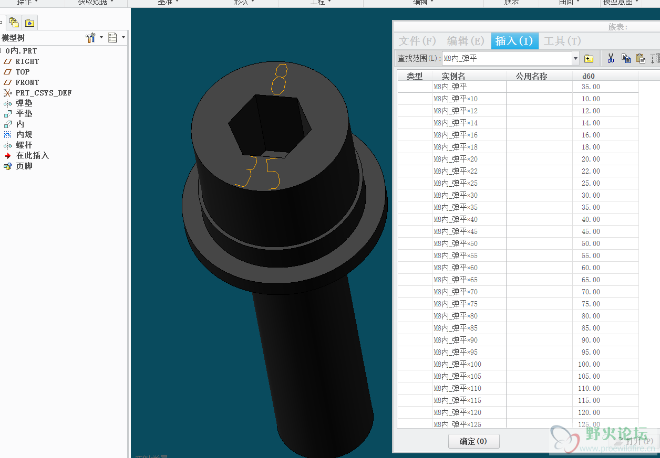Click the model tree settings tools icon
The width and height of the screenshot is (660, 458).
[x=90, y=38]
